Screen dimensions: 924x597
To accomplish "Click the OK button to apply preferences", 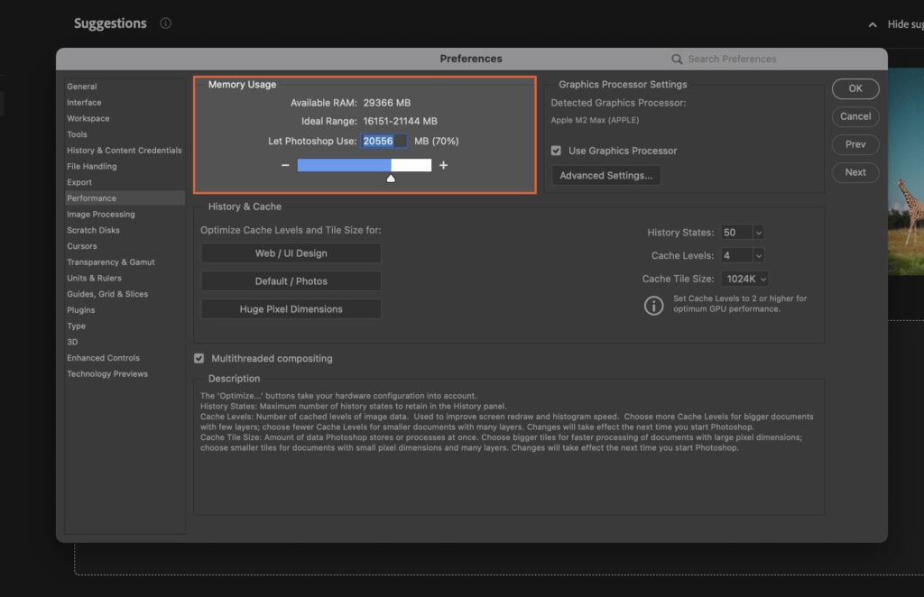I will coord(855,88).
